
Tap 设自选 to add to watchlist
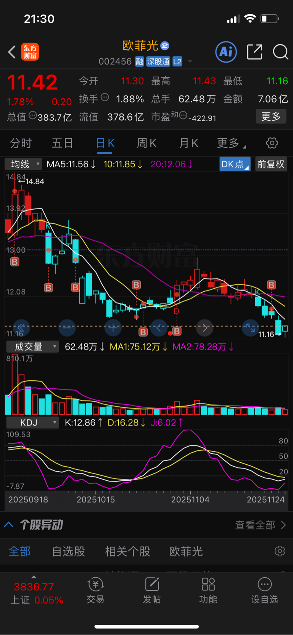click(264, 591)
